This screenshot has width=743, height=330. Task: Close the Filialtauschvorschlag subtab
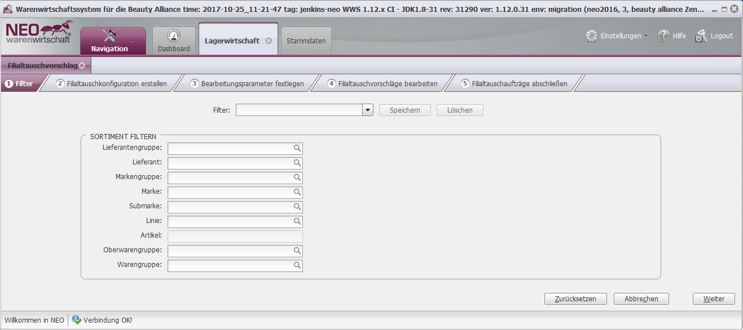(82, 65)
